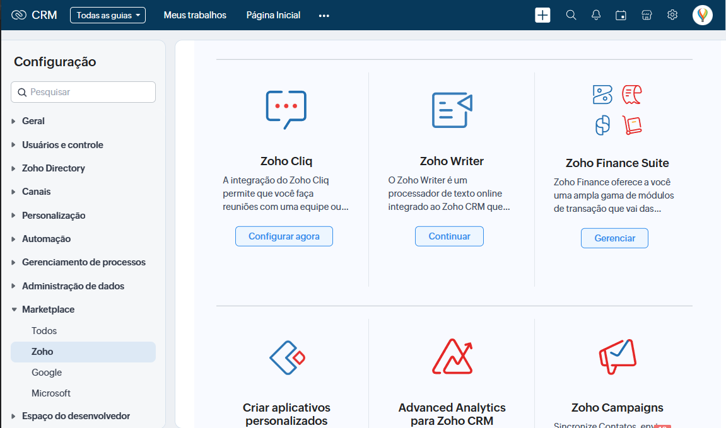Click the Zoho CRM logo icon
726x428 pixels.
tap(18, 15)
